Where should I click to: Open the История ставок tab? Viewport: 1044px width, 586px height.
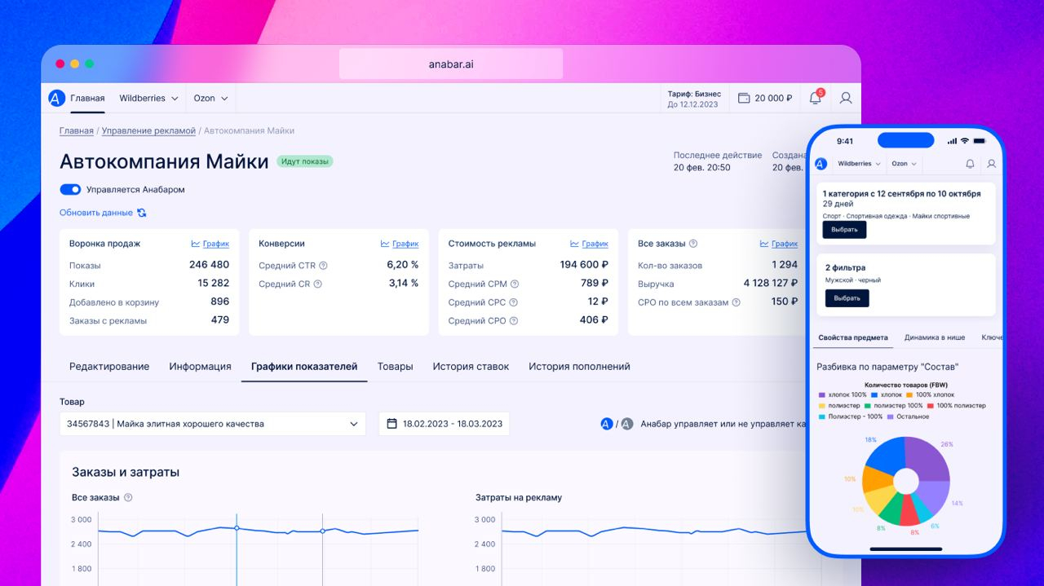click(x=471, y=367)
